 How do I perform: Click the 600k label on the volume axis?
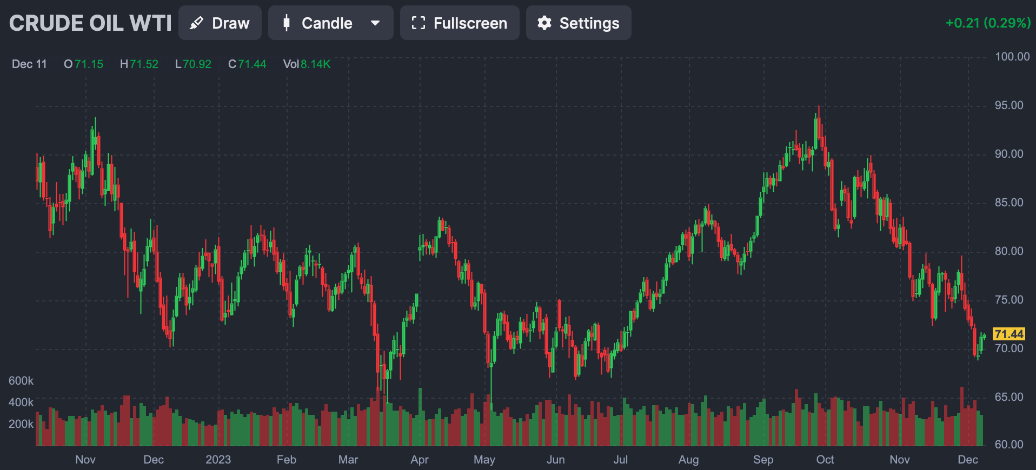(x=21, y=381)
